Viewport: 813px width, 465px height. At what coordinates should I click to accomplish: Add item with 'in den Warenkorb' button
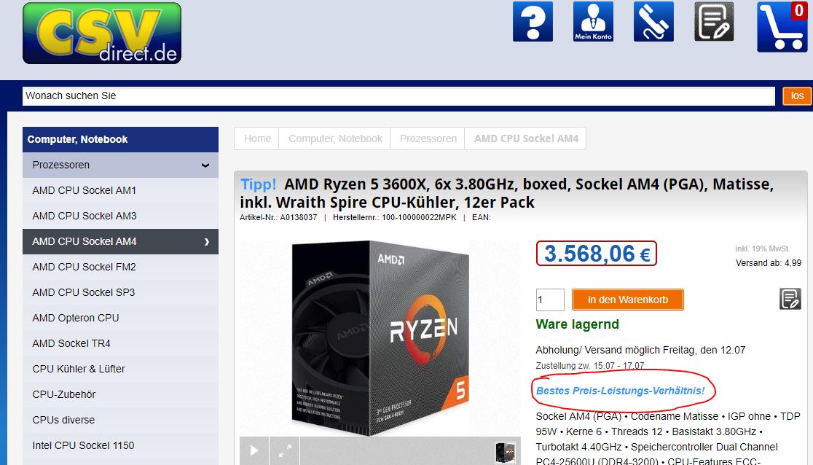point(628,300)
